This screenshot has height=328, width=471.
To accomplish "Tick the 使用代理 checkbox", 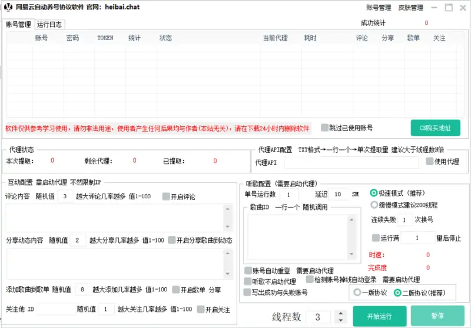I will click(430, 162).
